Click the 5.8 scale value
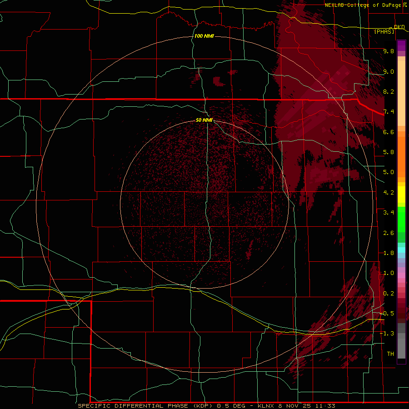 (x=389, y=152)
